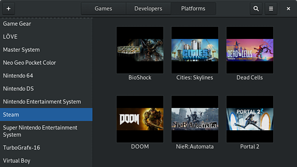Close the window with X button

click(288, 8)
